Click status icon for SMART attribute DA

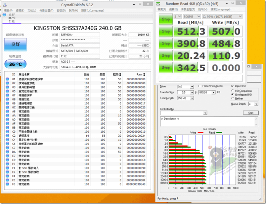[7, 152]
